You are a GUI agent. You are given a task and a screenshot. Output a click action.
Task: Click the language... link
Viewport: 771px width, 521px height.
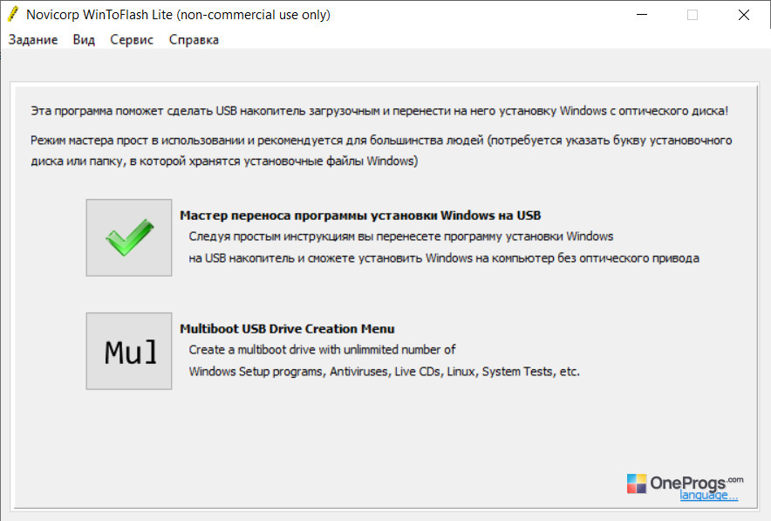pyautogui.click(x=708, y=496)
